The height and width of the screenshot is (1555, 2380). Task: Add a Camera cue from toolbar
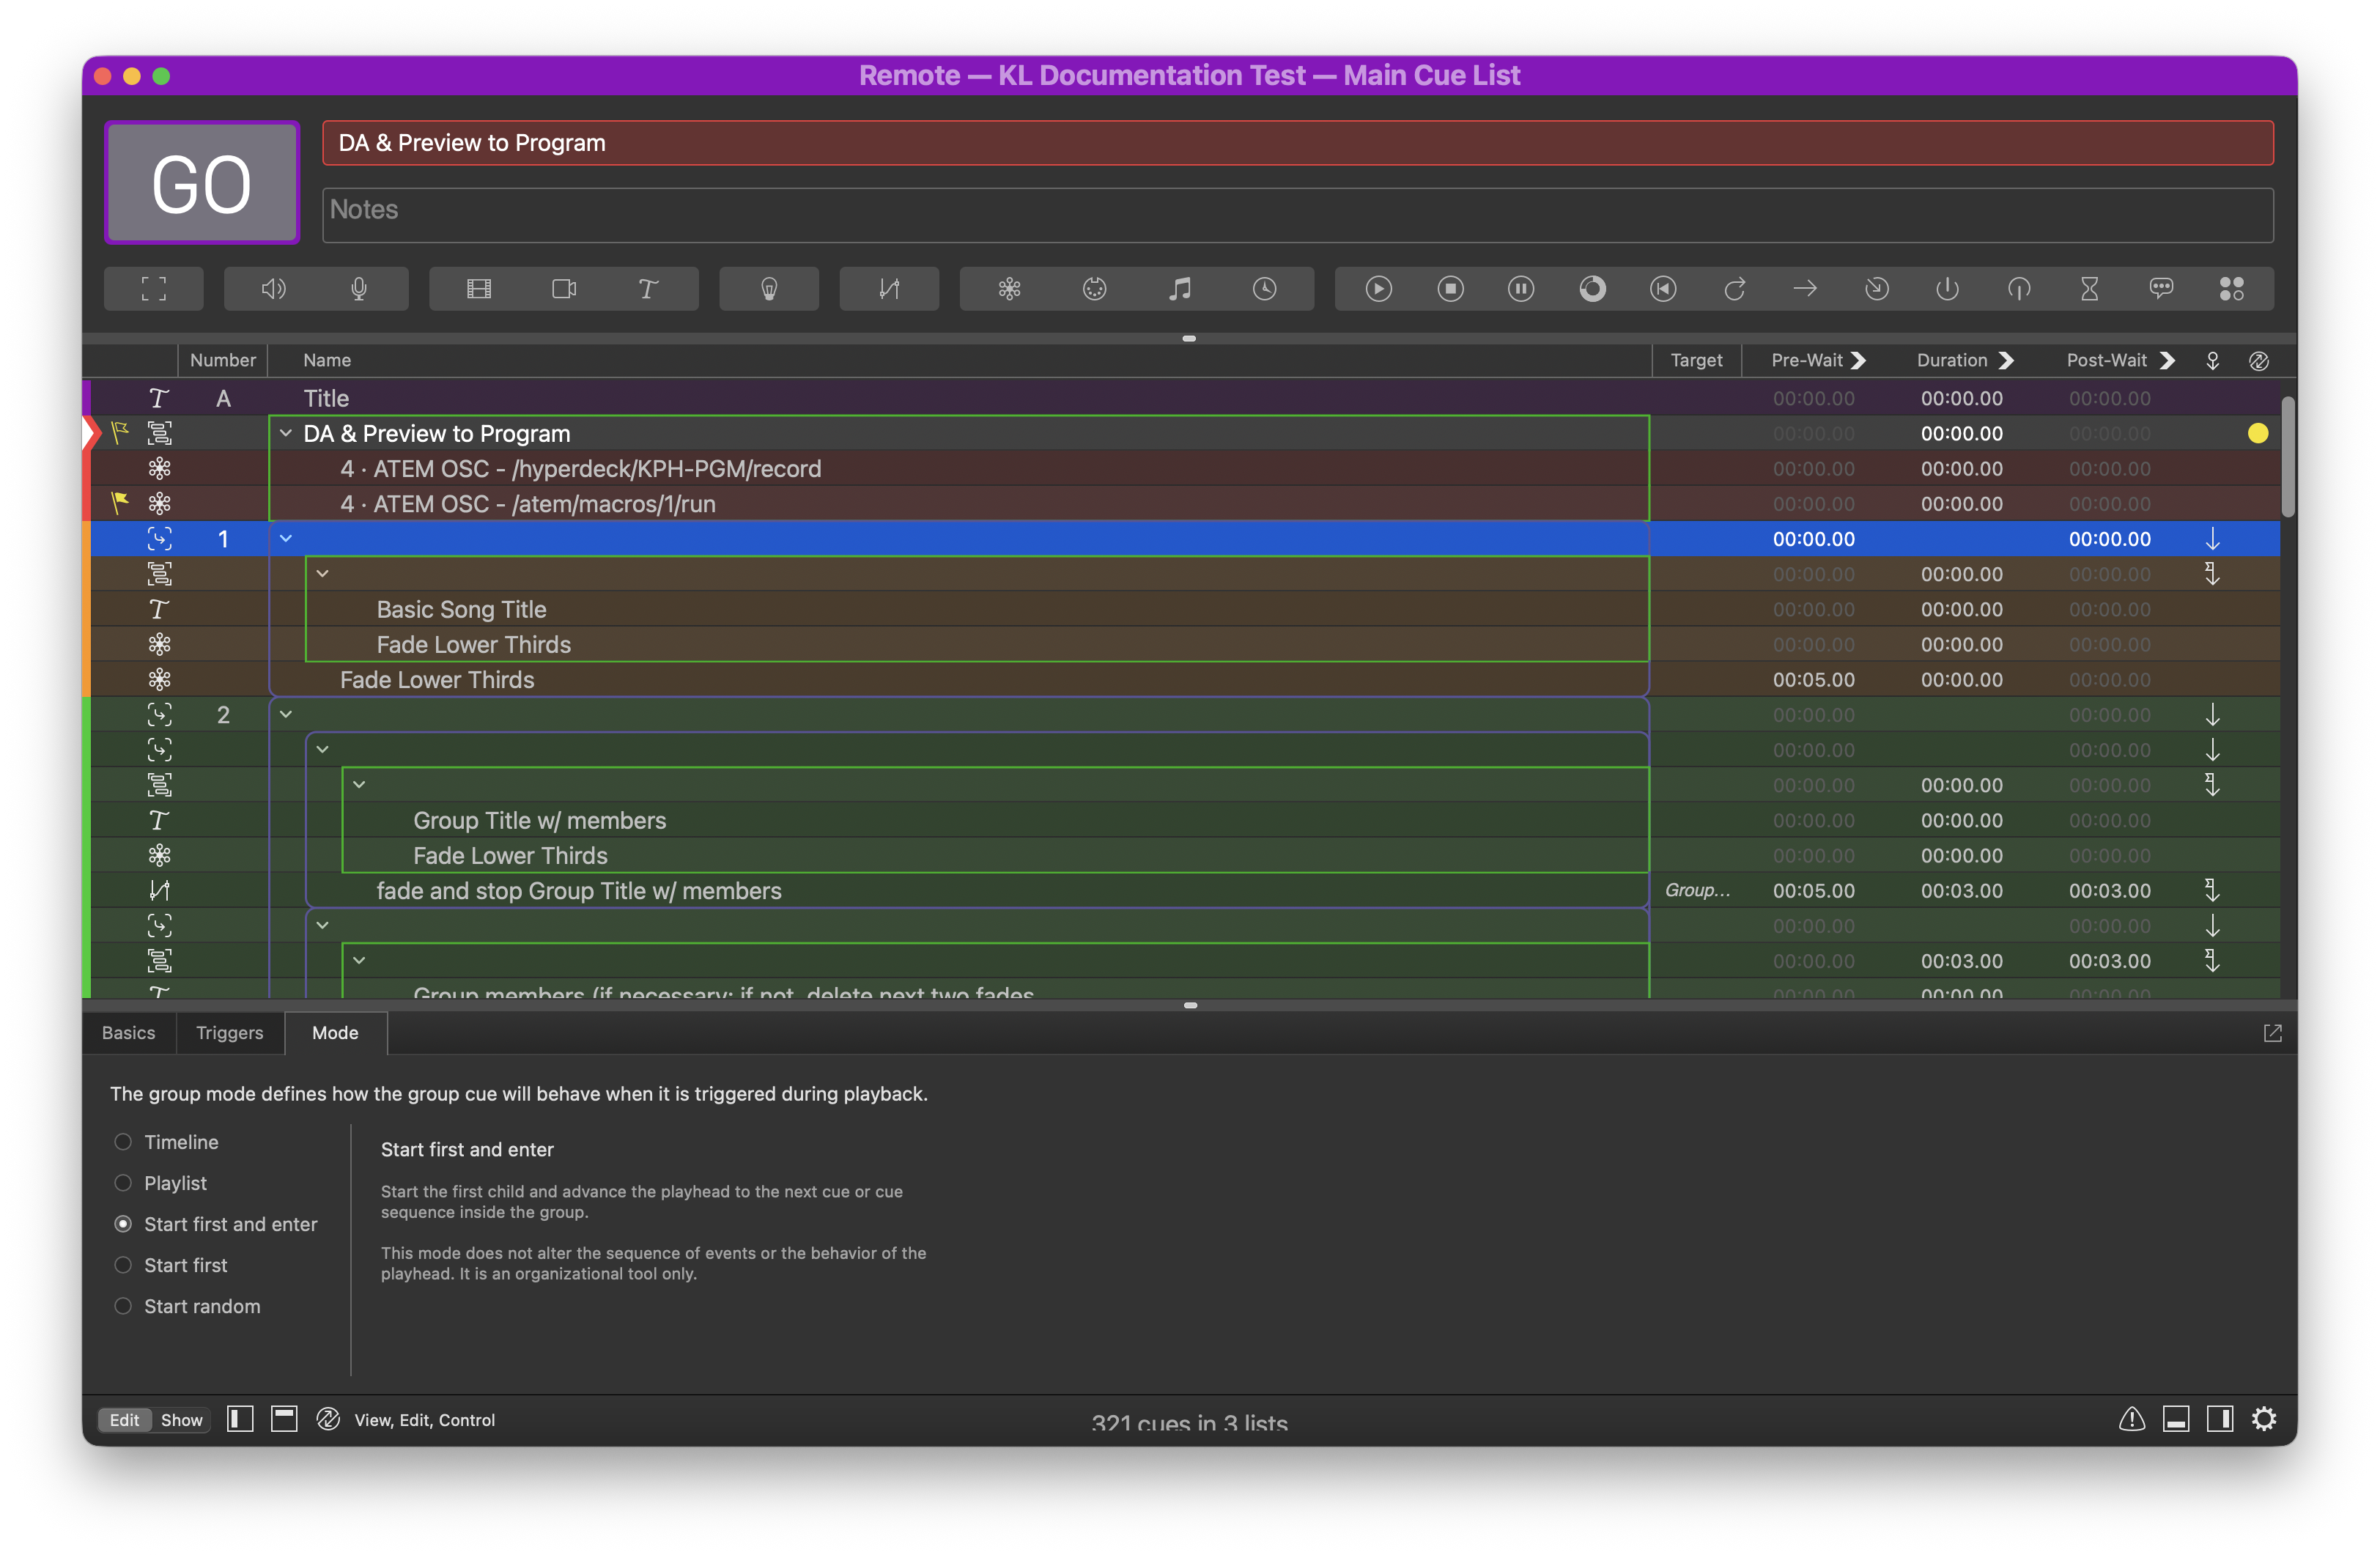(x=564, y=289)
